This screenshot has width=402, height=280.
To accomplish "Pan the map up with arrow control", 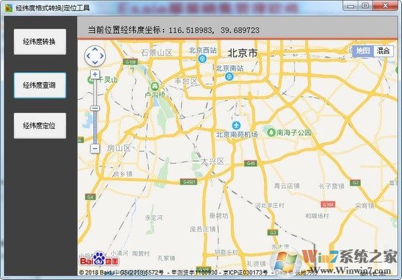I will coord(96,49).
